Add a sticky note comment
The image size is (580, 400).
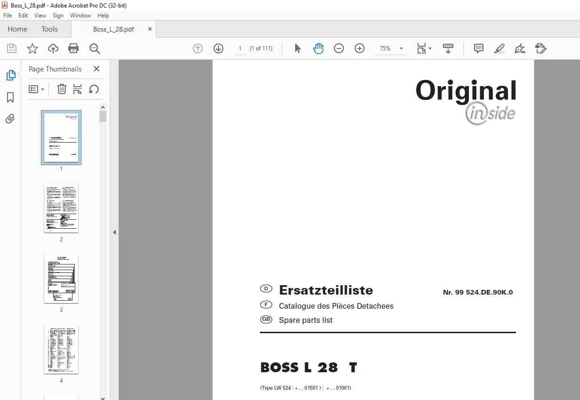(x=479, y=48)
